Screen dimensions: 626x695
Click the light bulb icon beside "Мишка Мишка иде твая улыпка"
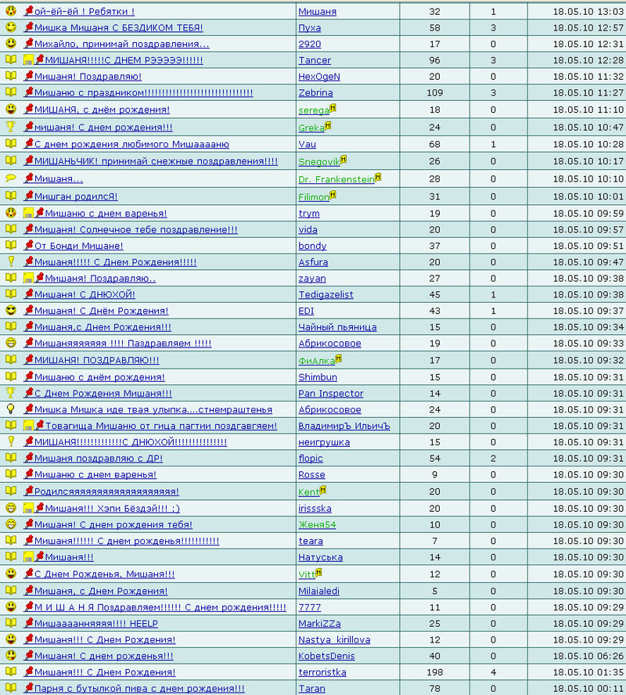point(11,409)
